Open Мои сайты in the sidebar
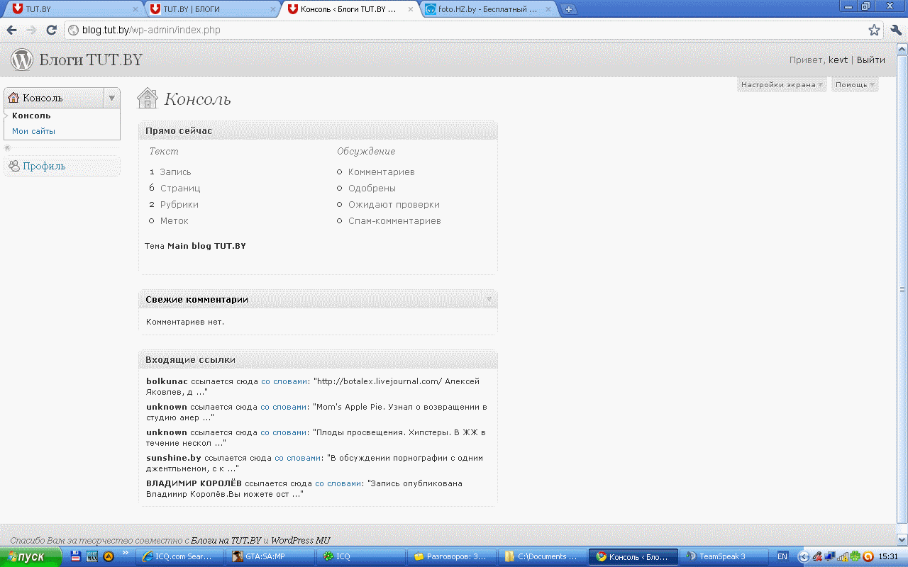Screen dimensions: 908x567 pyautogui.click(x=33, y=131)
